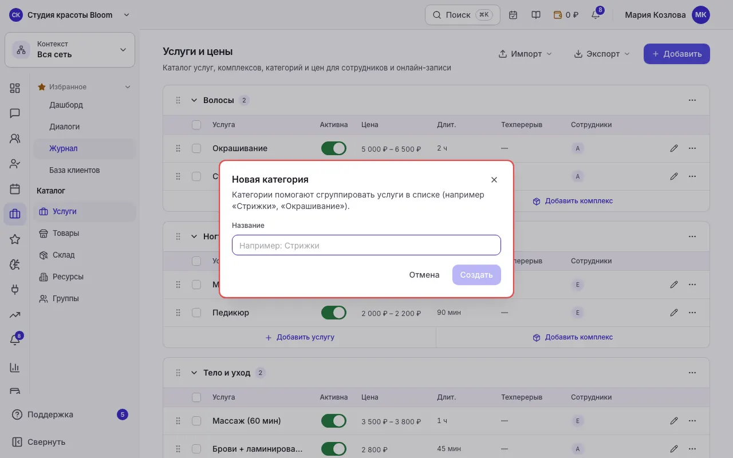Open the Экспорт dropdown
Viewport: 733px width, 458px height.
coord(601,54)
